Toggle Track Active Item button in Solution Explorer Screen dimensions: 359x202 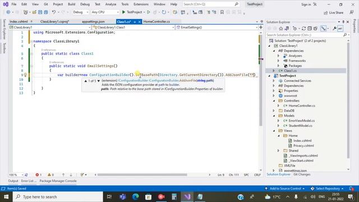[323, 29]
